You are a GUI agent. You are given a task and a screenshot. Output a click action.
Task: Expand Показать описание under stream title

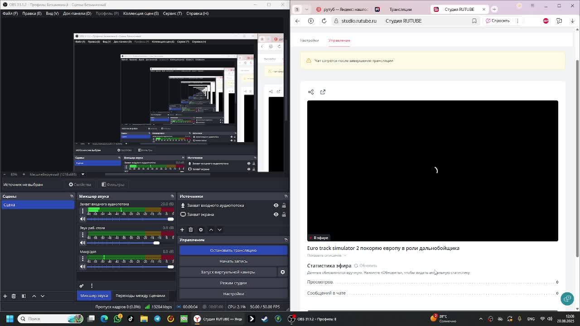point(326,255)
